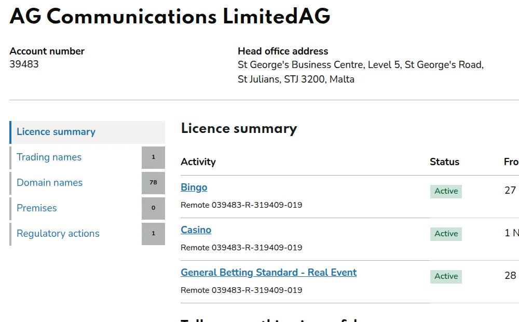
Task: Click the St George's Business Centre address line
Action: (x=361, y=64)
